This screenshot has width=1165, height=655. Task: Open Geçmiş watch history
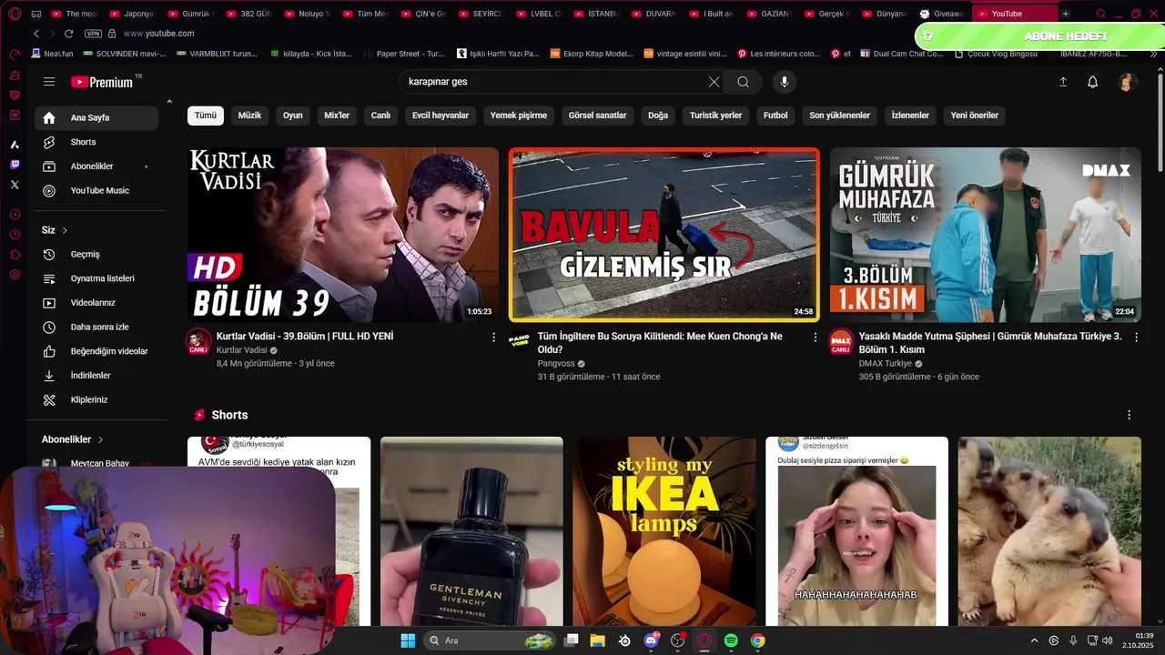(96, 254)
